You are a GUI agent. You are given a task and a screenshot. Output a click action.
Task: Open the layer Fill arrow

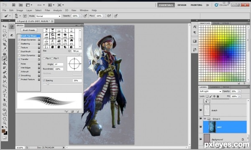239,96
